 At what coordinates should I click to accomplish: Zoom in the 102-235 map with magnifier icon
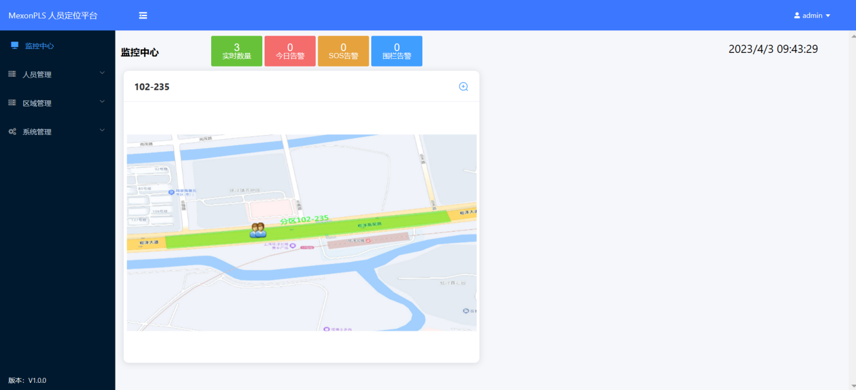coord(463,87)
